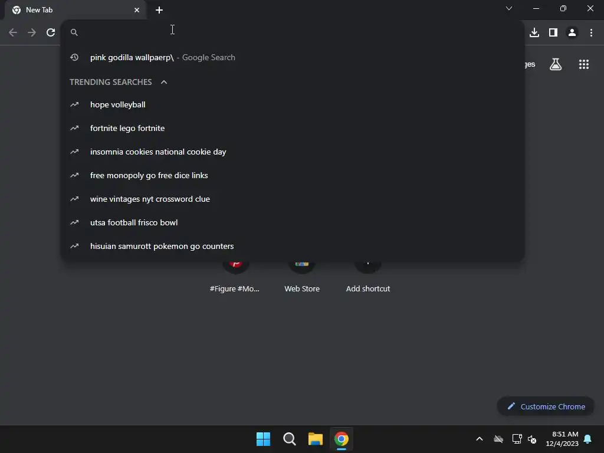Click the Customize Chrome button

546,406
